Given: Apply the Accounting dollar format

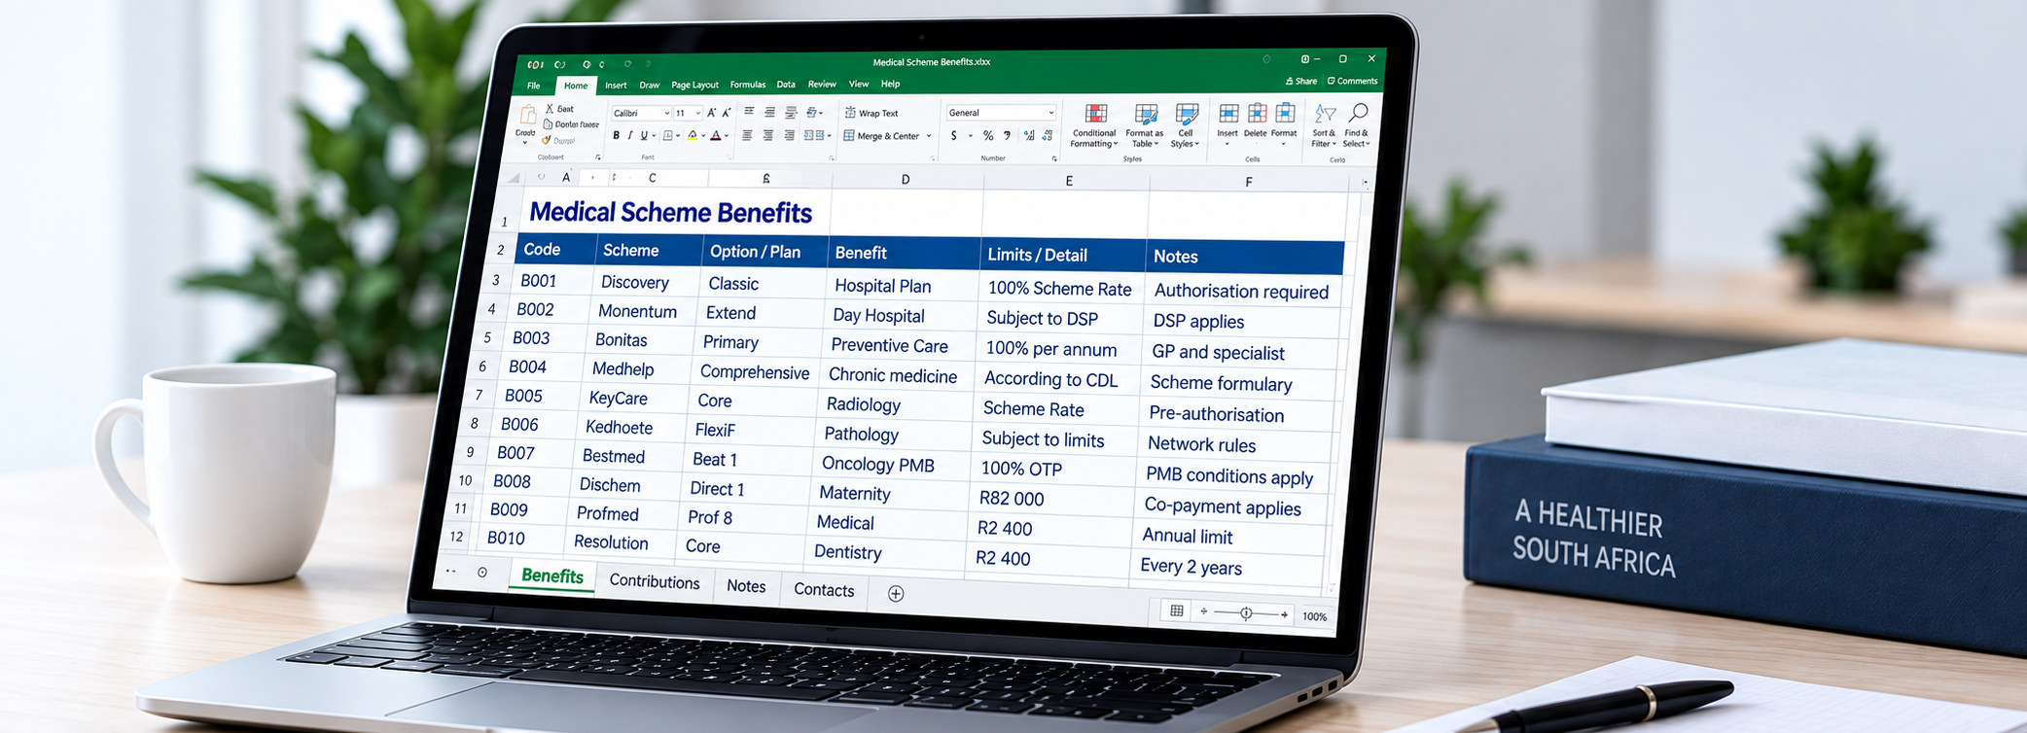Looking at the screenshot, I should (x=954, y=135).
